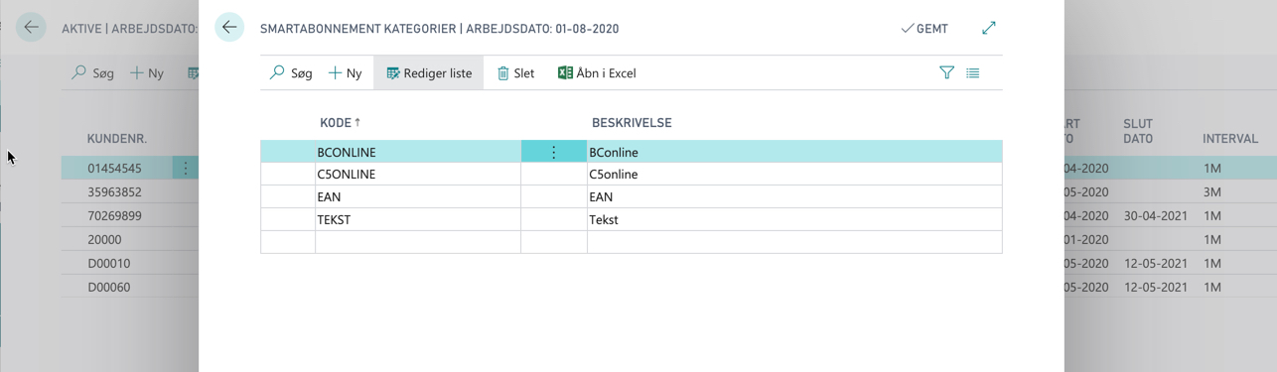Screen dimensions: 1277x372
Task: Show the list view options icon
Action: [x=973, y=72]
